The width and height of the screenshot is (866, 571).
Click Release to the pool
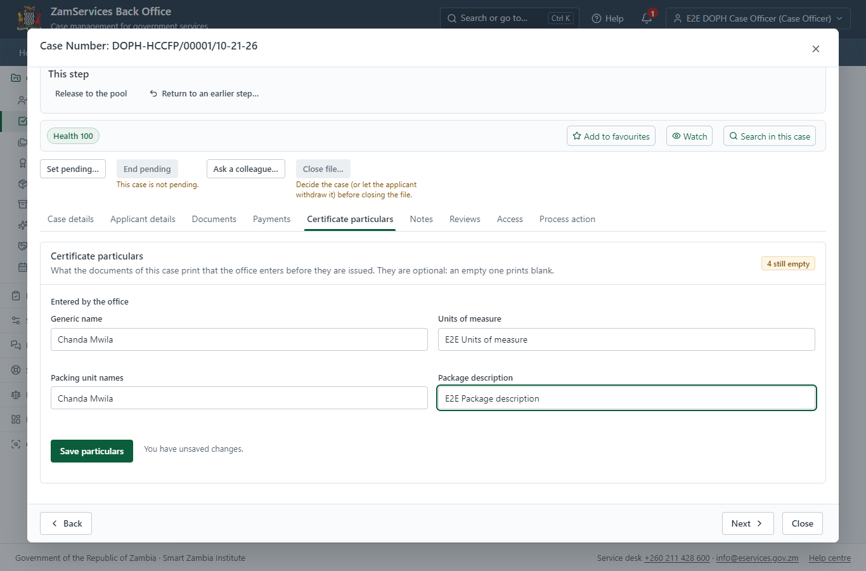point(91,93)
